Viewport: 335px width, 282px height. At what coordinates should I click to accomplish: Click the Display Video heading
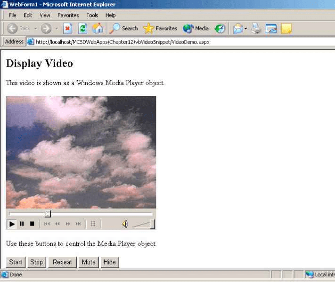point(40,63)
